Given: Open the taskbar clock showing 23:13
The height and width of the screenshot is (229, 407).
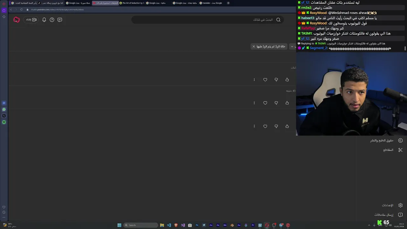Looking at the screenshot, I should tap(399, 225).
